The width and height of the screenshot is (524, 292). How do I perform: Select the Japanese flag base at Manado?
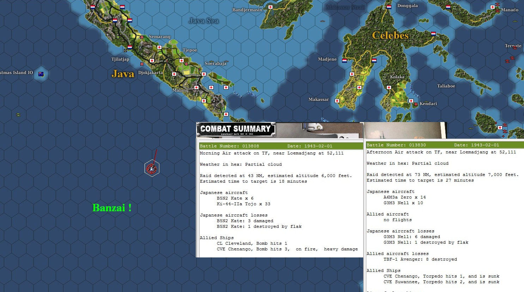[493, 7]
